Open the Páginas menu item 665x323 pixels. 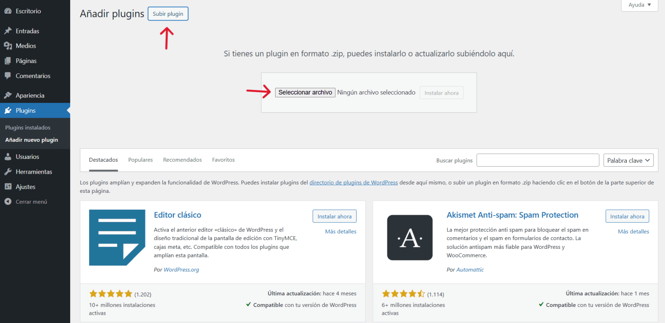tap(35, 61)
